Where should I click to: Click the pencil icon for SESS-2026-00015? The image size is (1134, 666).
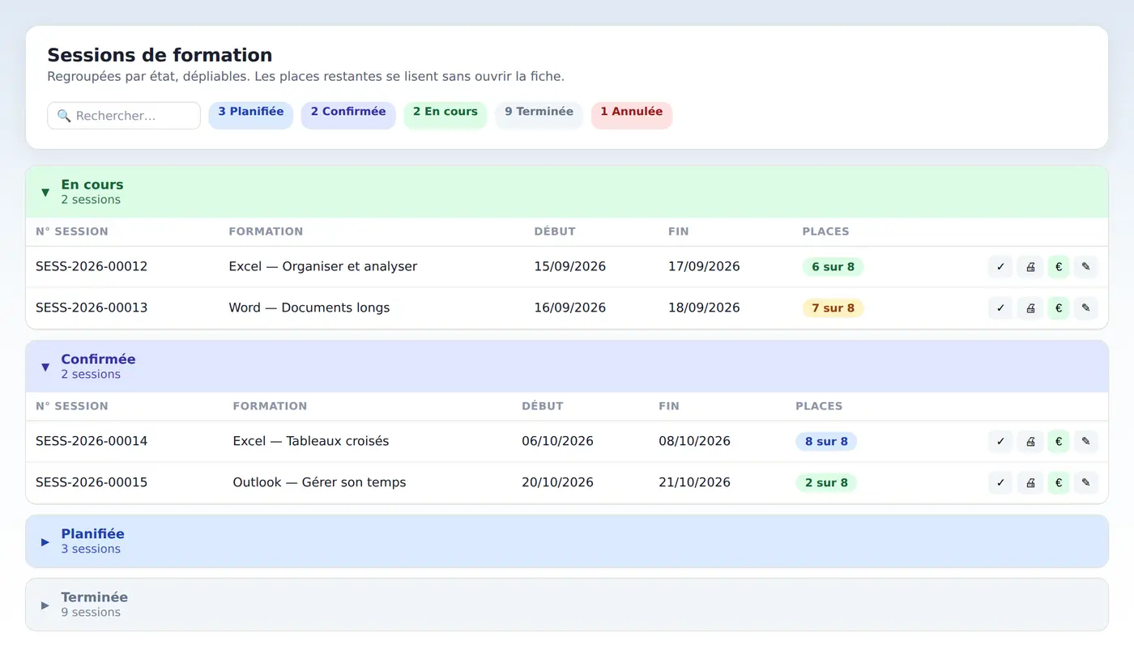pyautogui.click(x=1086, y=483)
